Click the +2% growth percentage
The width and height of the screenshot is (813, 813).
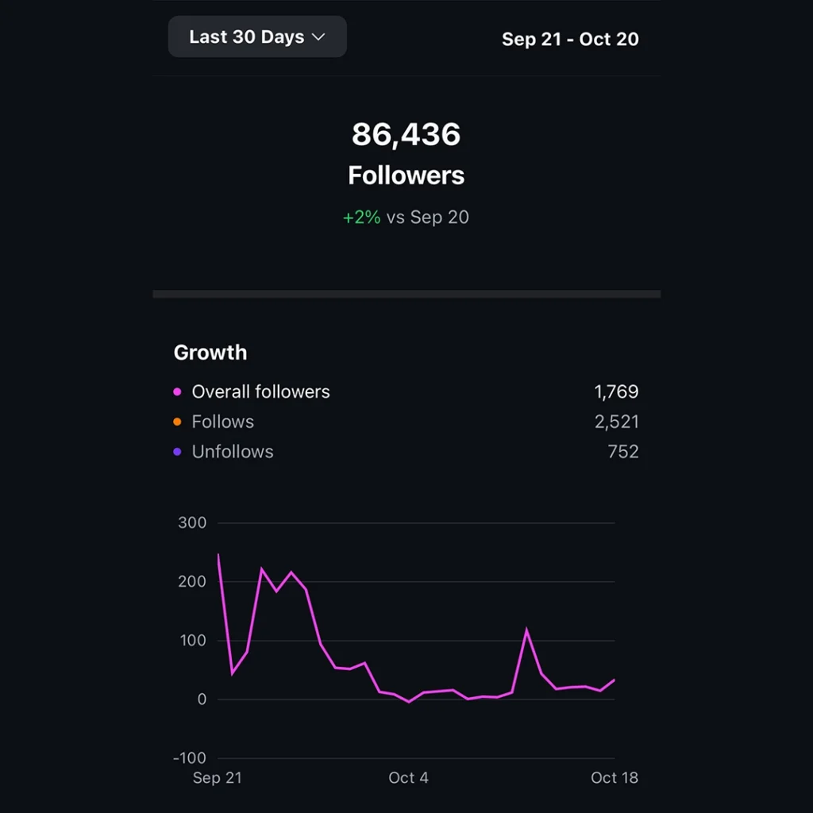point(361,218)
